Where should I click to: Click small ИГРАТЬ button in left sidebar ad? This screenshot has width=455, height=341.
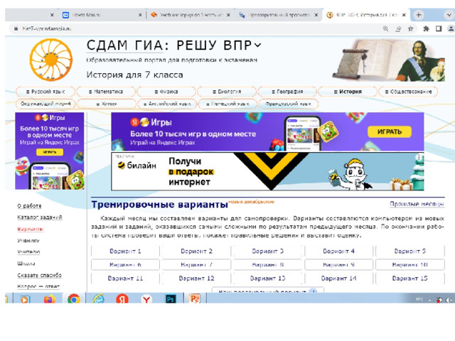click(x=50, y=152)
